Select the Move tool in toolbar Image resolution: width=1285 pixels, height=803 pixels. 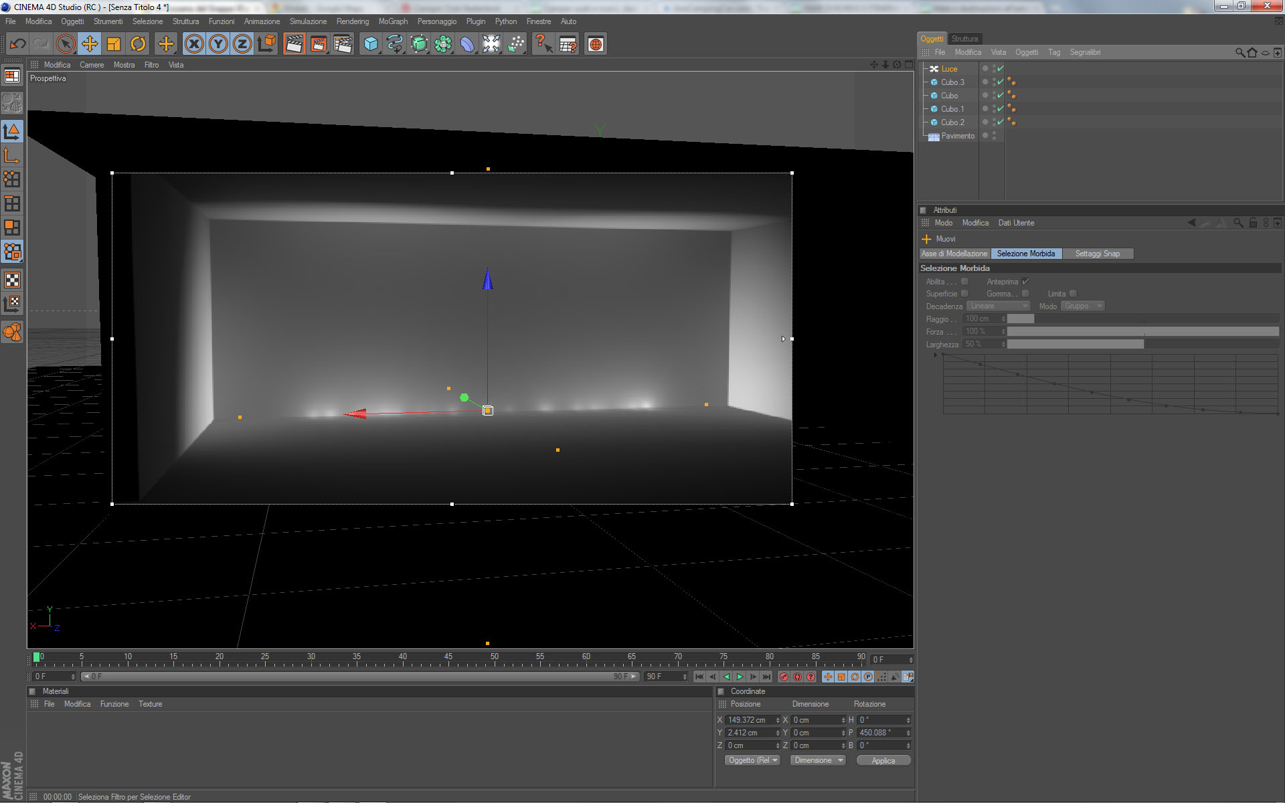click(89, 44)
